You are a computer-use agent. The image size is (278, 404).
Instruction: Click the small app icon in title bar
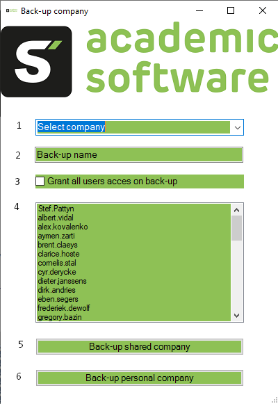click(12, 10)
